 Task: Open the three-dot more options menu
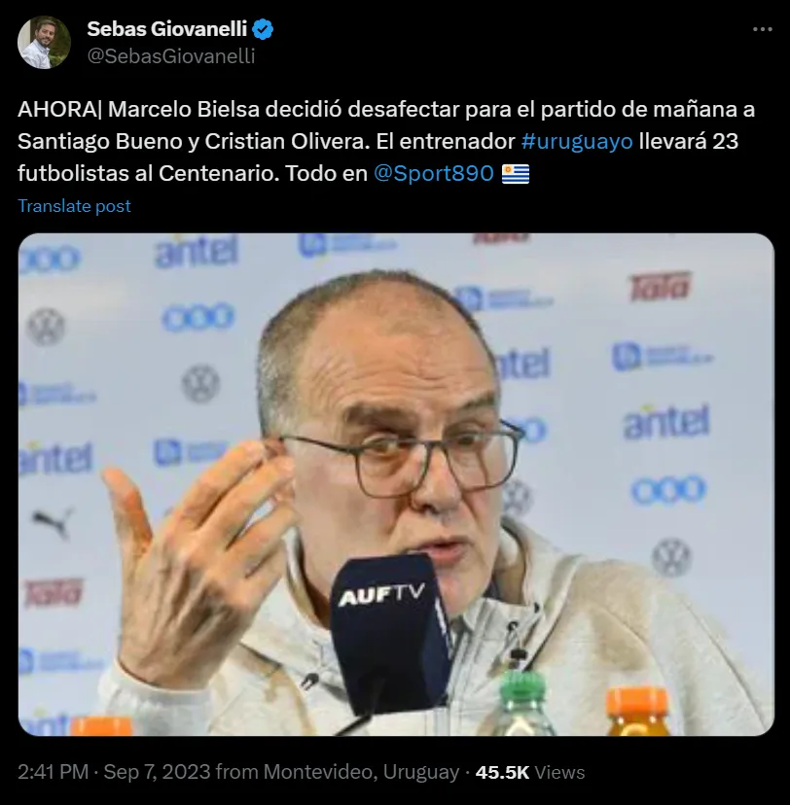coord(762,30)
